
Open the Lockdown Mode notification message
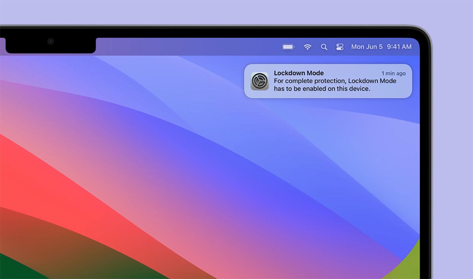(x=335, y=85)
